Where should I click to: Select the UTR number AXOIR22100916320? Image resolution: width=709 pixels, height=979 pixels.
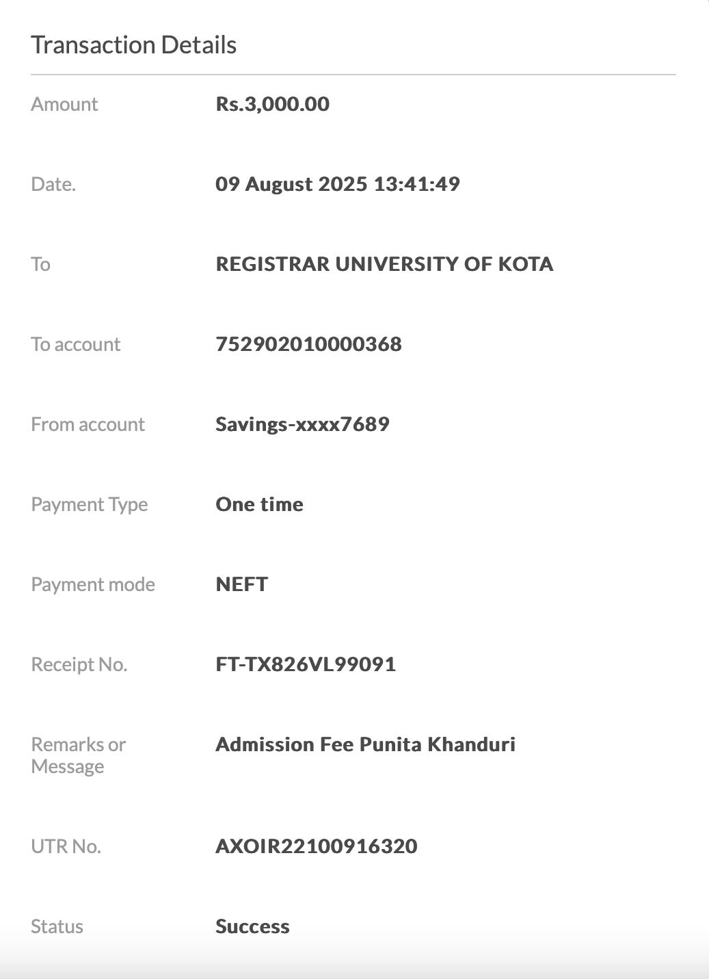point(316,846)
